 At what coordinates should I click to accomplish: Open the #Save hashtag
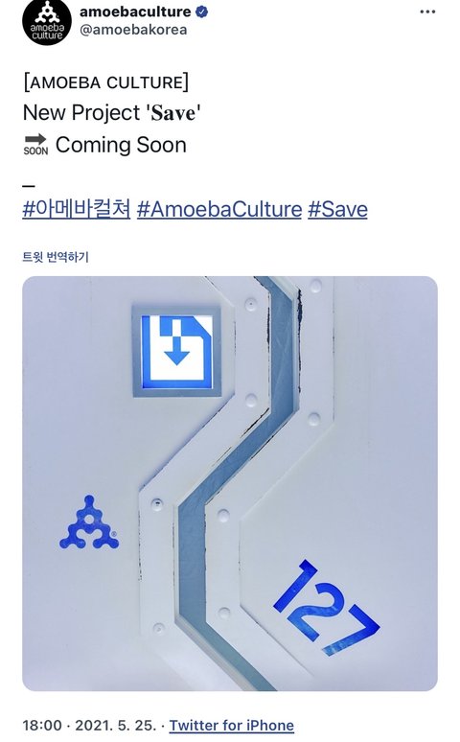click(x=337, y=209)
